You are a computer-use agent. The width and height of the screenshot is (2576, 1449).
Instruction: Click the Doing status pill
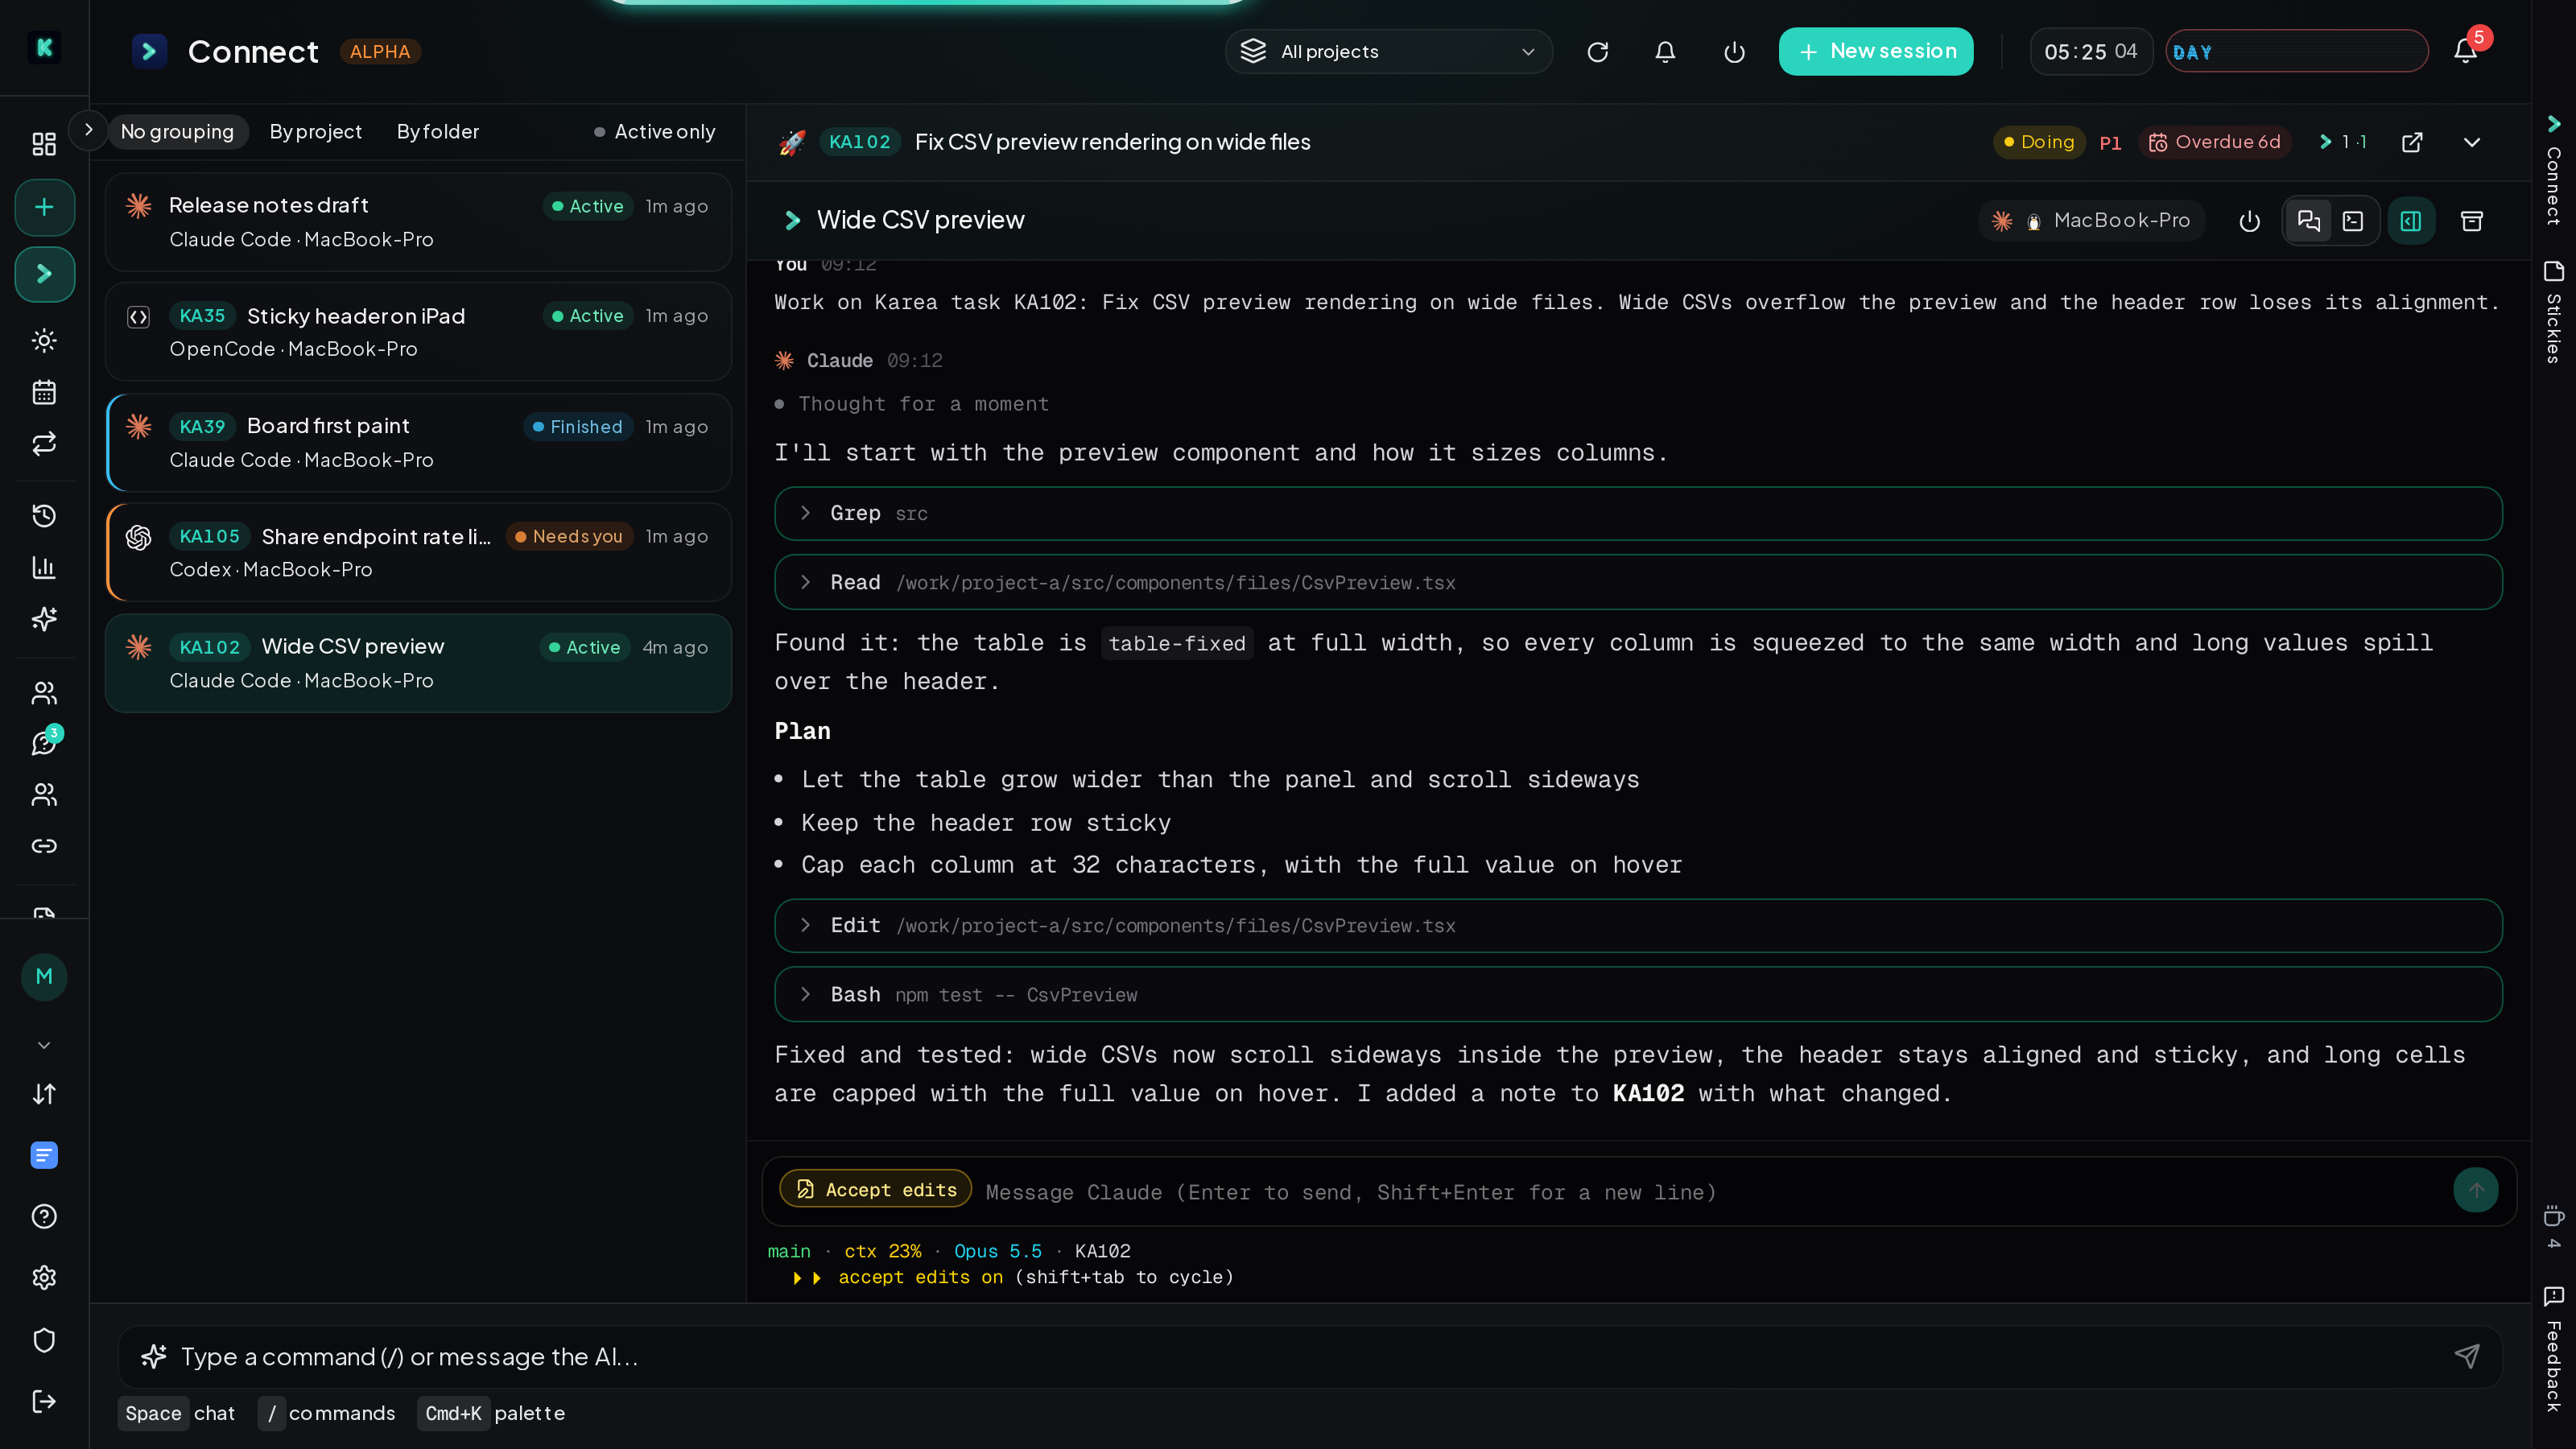(2039, 142)
